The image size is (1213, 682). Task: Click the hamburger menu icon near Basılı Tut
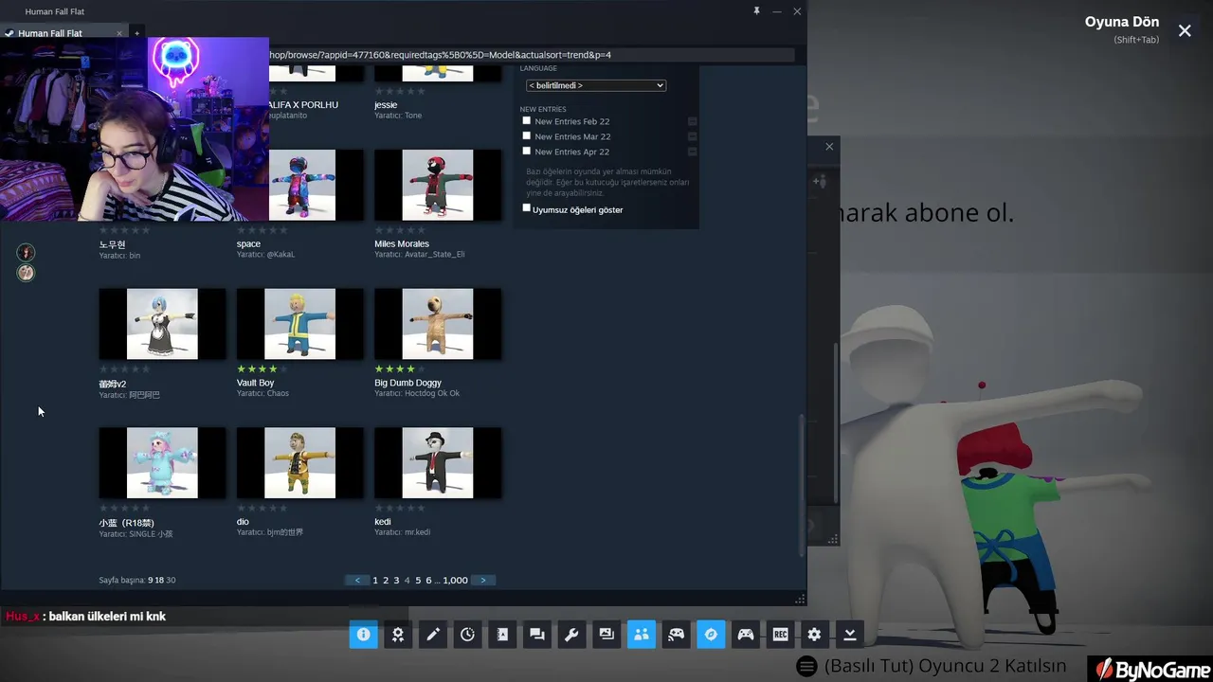tap(806, 666)
